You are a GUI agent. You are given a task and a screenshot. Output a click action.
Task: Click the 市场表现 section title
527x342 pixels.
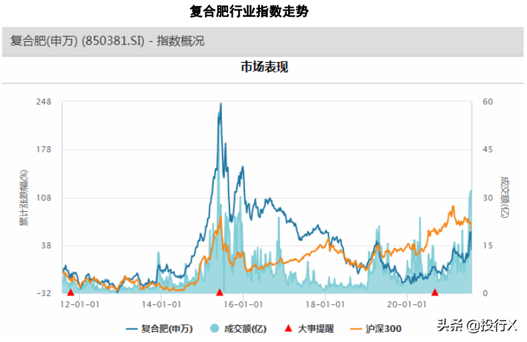click(x=264, y=67)
